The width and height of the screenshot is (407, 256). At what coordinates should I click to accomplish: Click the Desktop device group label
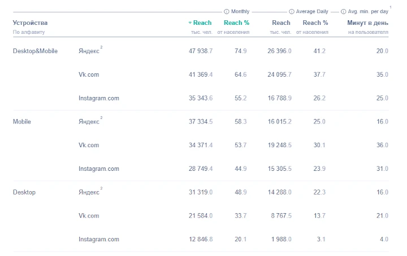click(24, 192)
